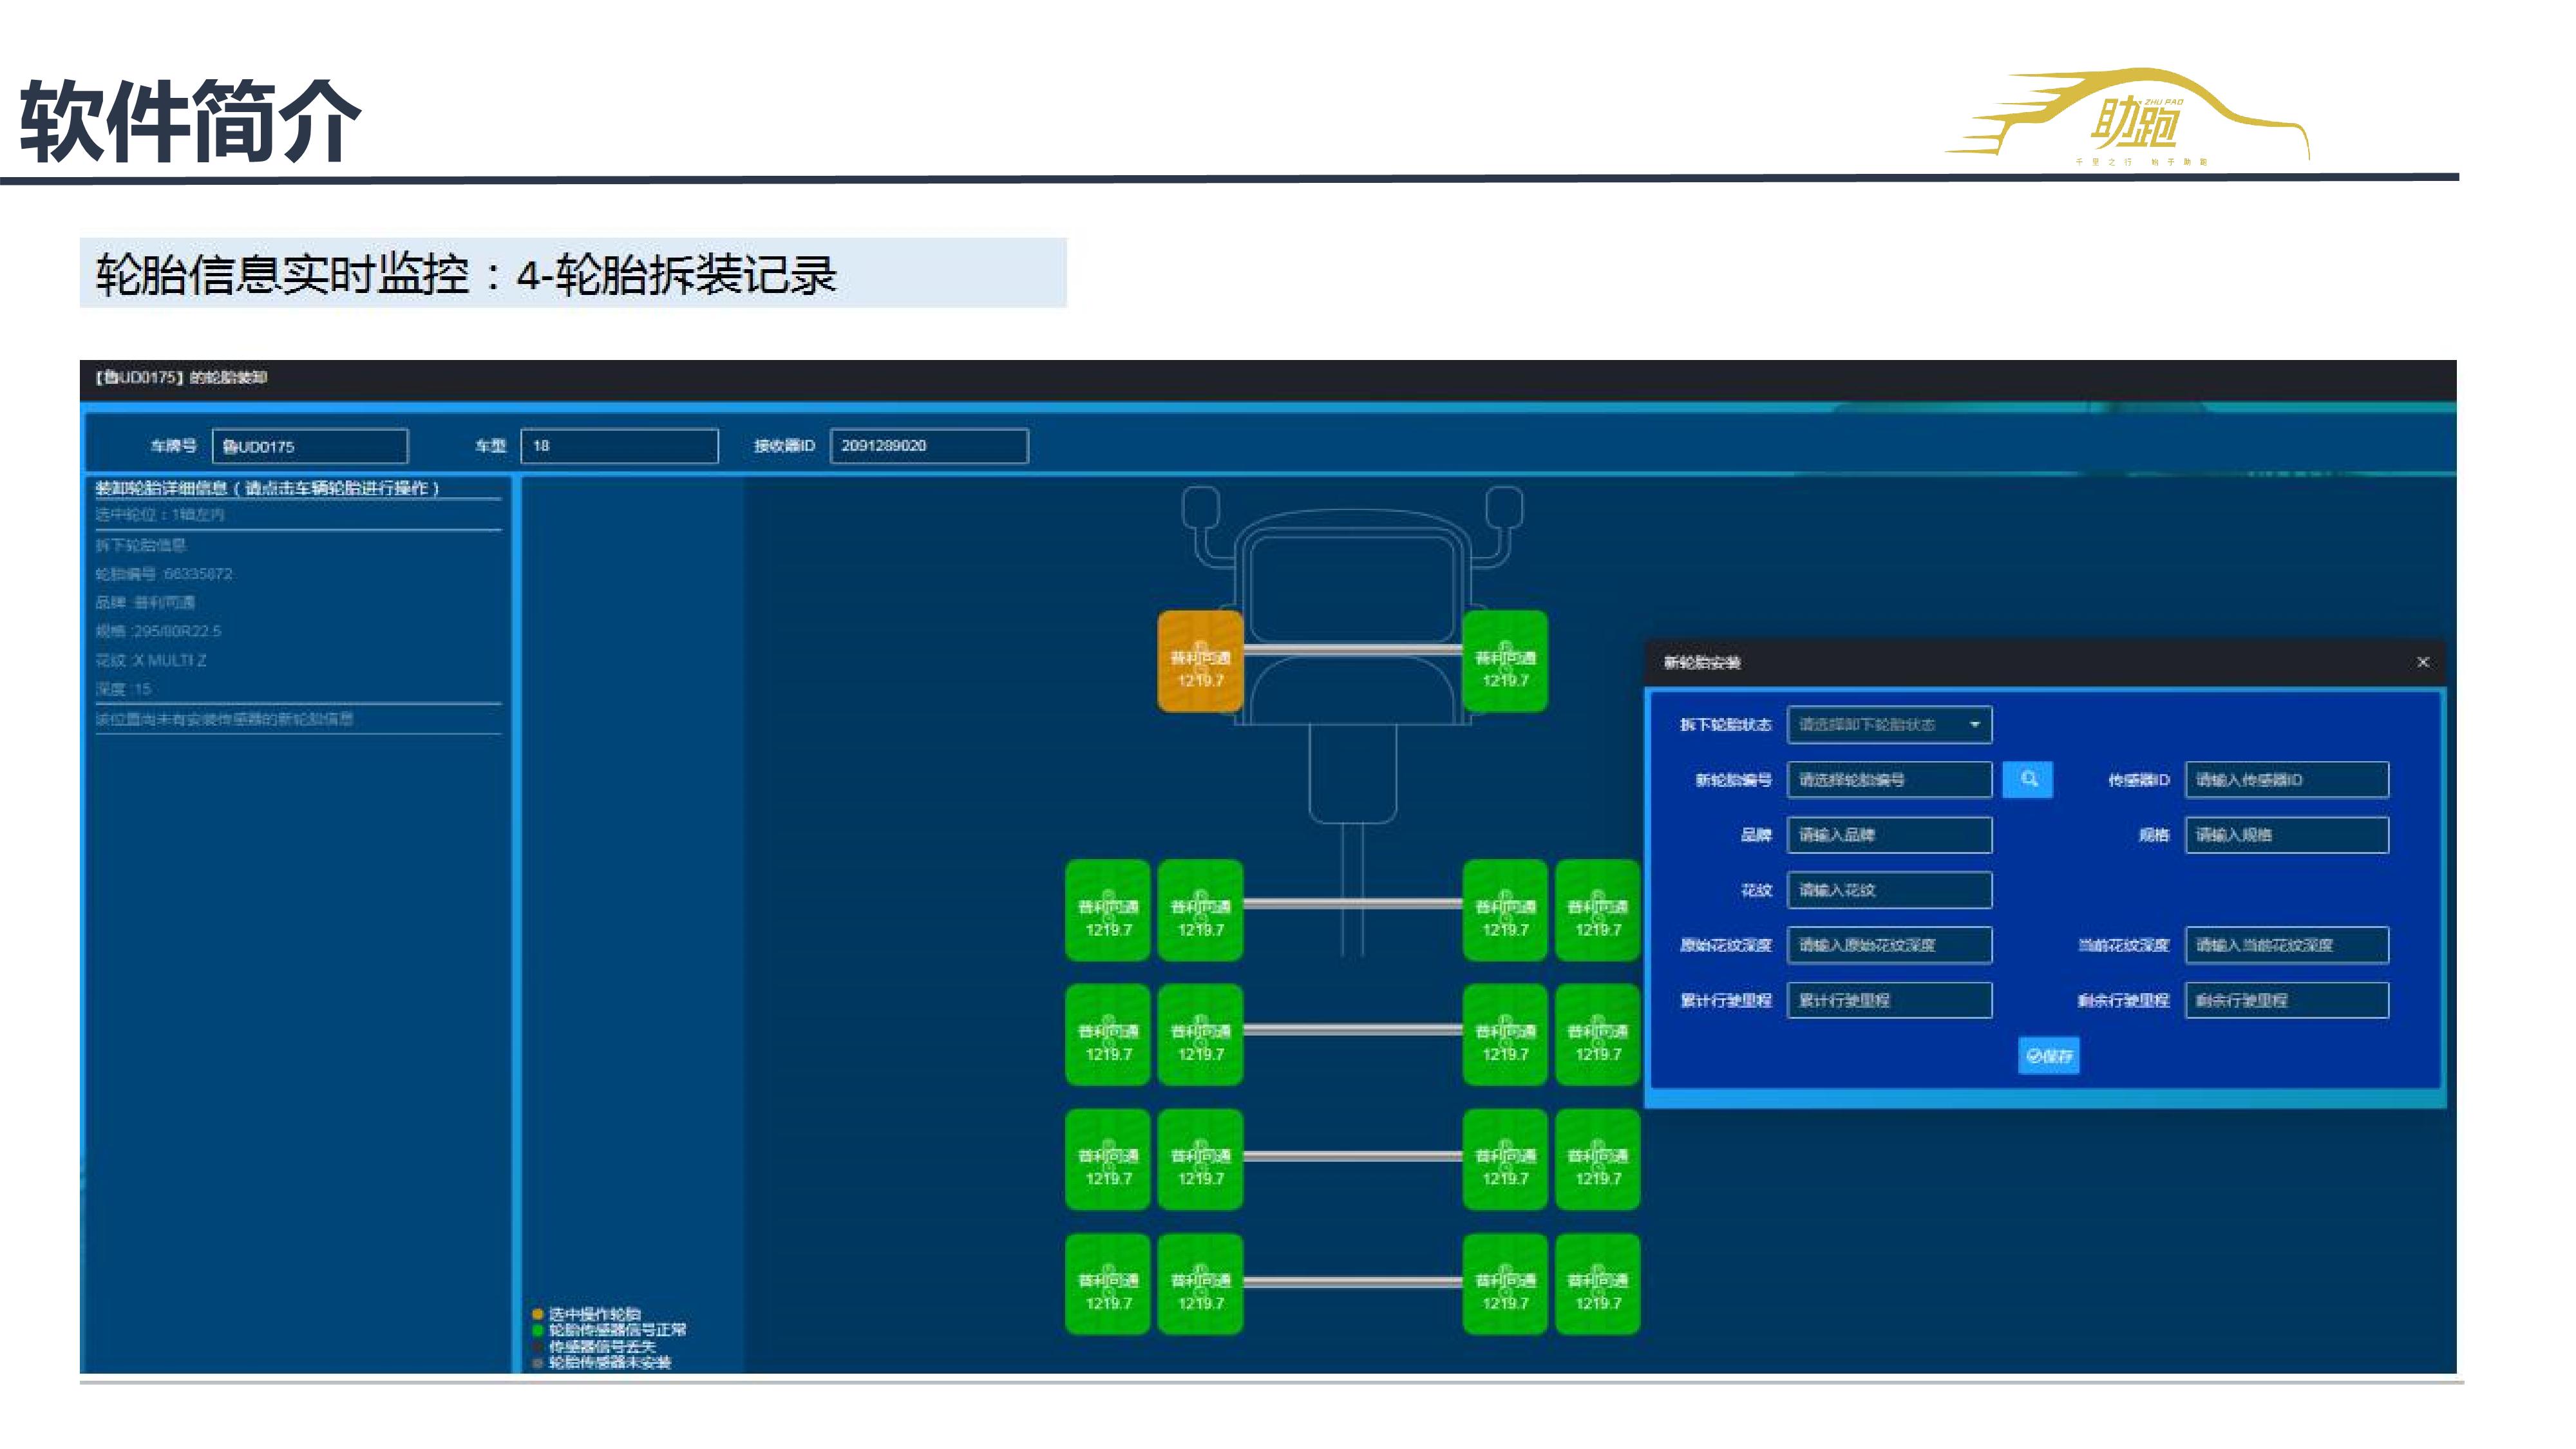Click the orange 选中操作轮胎 legend dot
The image size is (2576, 1449).
pos(538,1314)
